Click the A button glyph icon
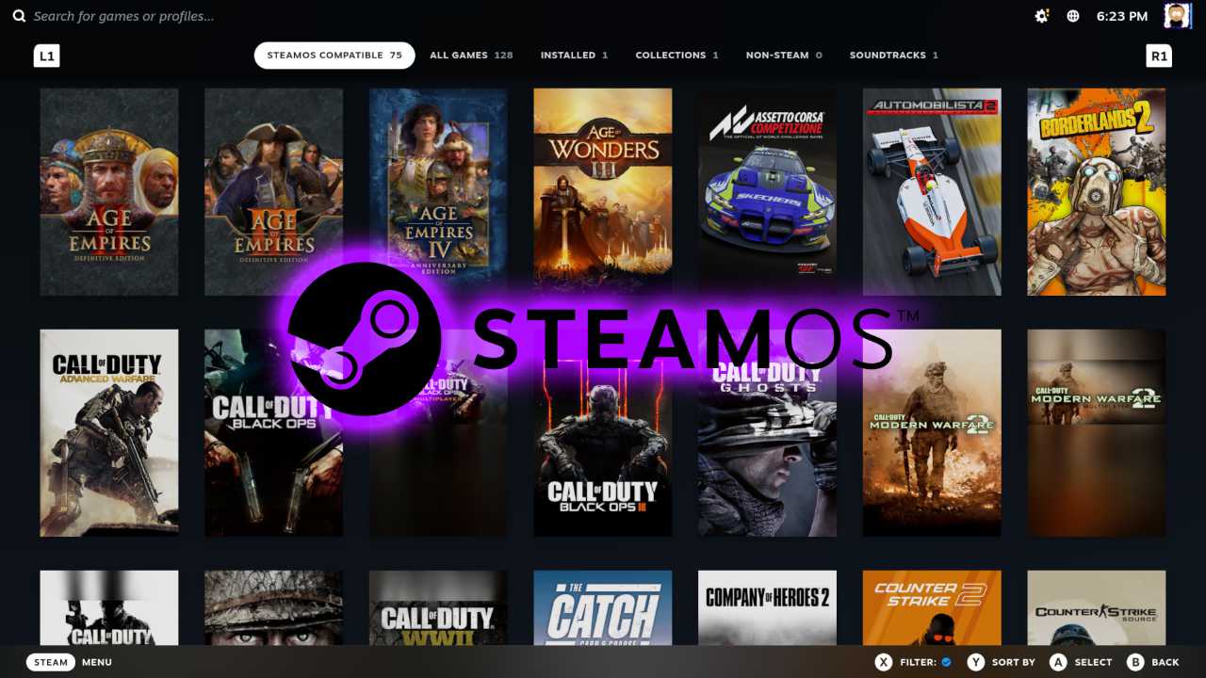 [1058, 662]
